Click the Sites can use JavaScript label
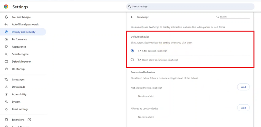Viewport: 261px width, 127px height. (x=155, y=51)
